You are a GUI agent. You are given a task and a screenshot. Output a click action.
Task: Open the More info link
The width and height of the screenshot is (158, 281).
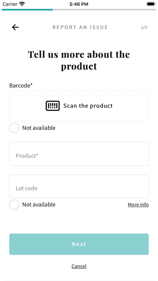click(x=138, y=205)
